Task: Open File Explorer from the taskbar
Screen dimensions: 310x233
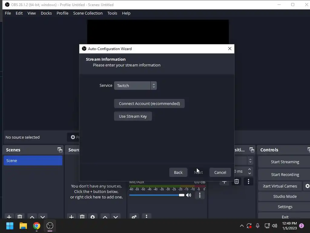Action: pyautogui.click(x=23, y=226)
